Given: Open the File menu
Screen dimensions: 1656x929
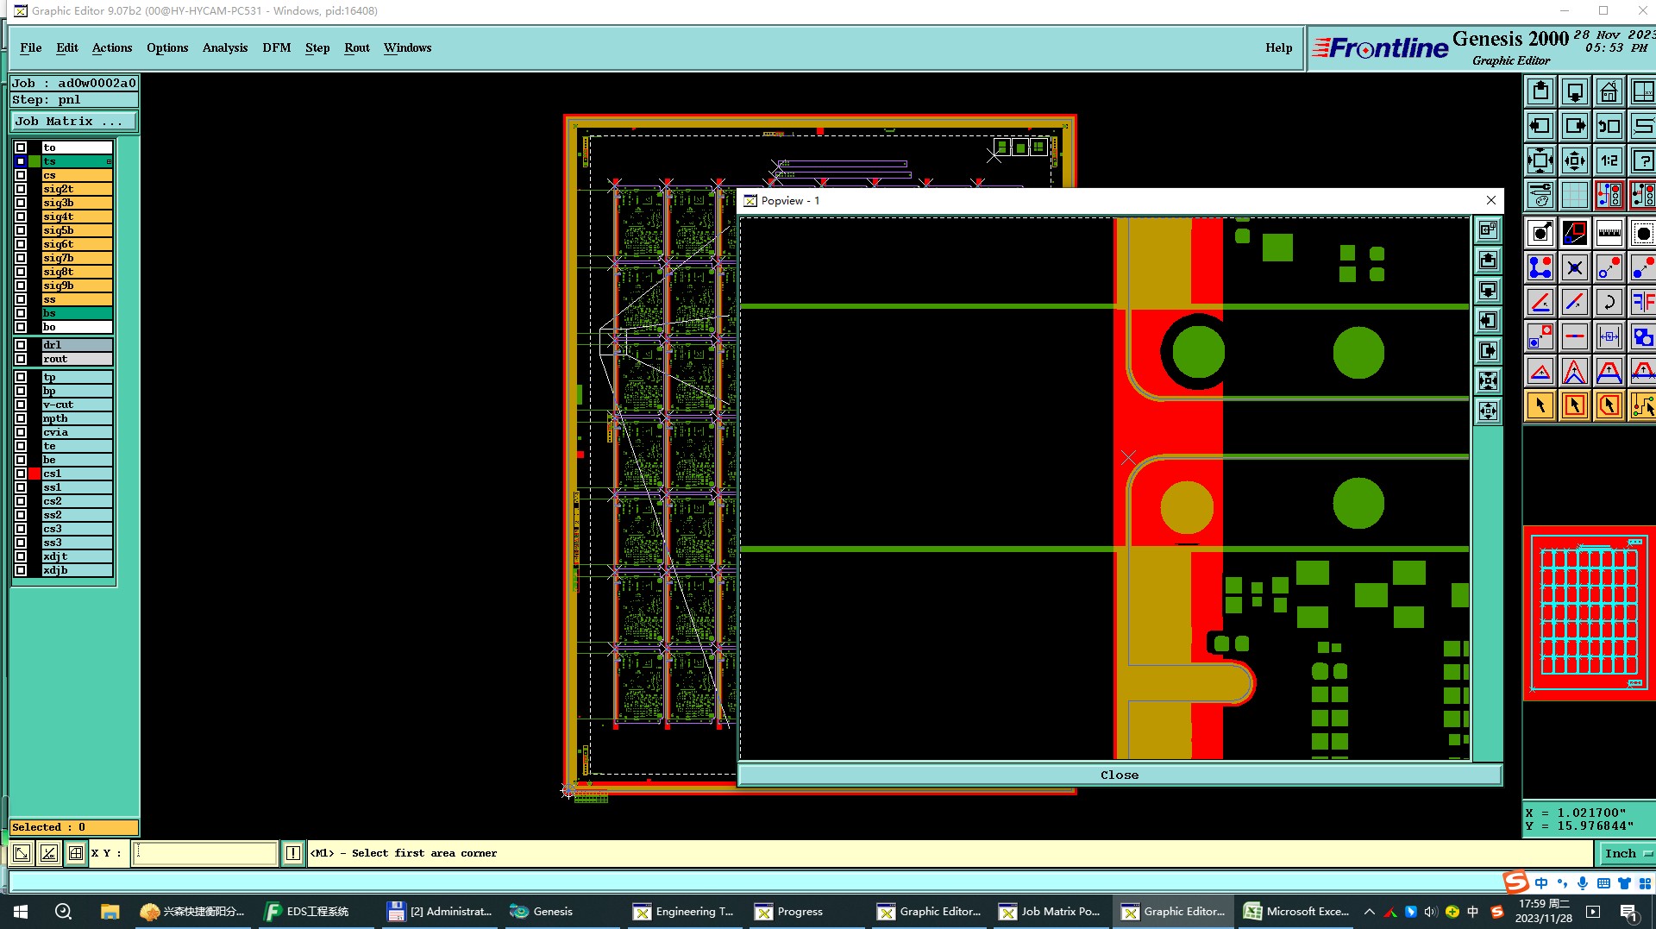Looking at the screenshot, I should tap(31, 47).
